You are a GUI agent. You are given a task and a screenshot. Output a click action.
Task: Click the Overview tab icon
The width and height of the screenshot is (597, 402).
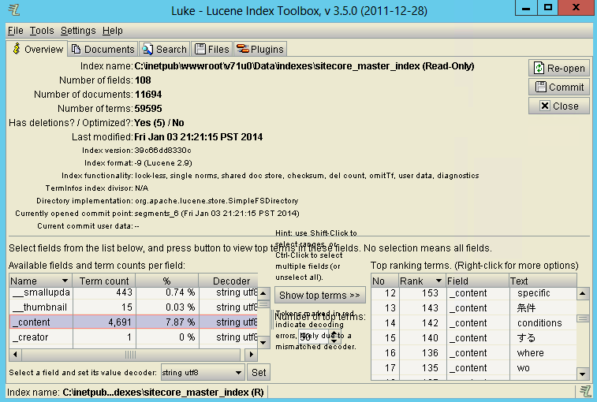[x=17, y=49]
